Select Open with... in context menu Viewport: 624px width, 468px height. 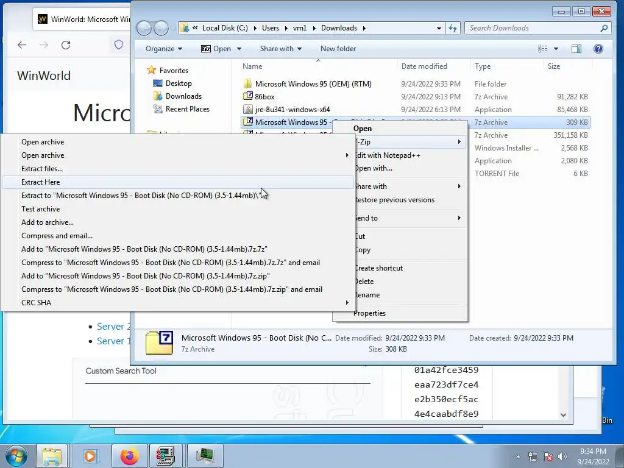pos(410,168)
